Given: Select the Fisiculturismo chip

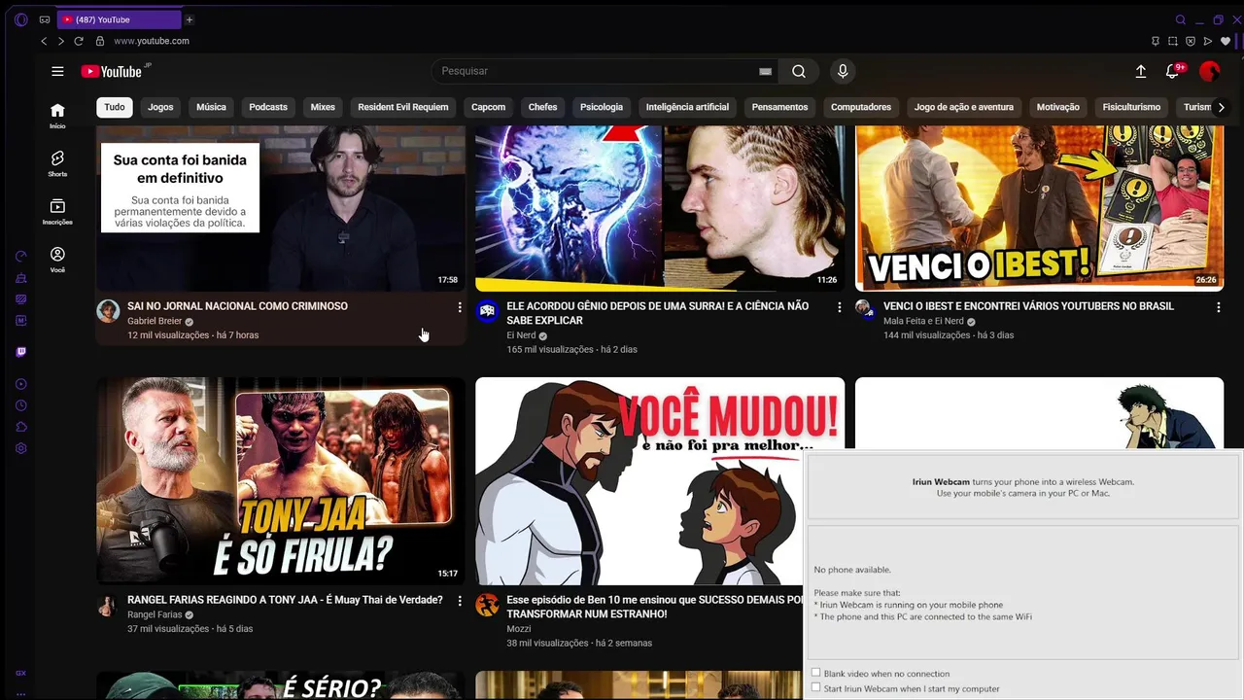Looking at the screenshot, I should [1131, 107].
